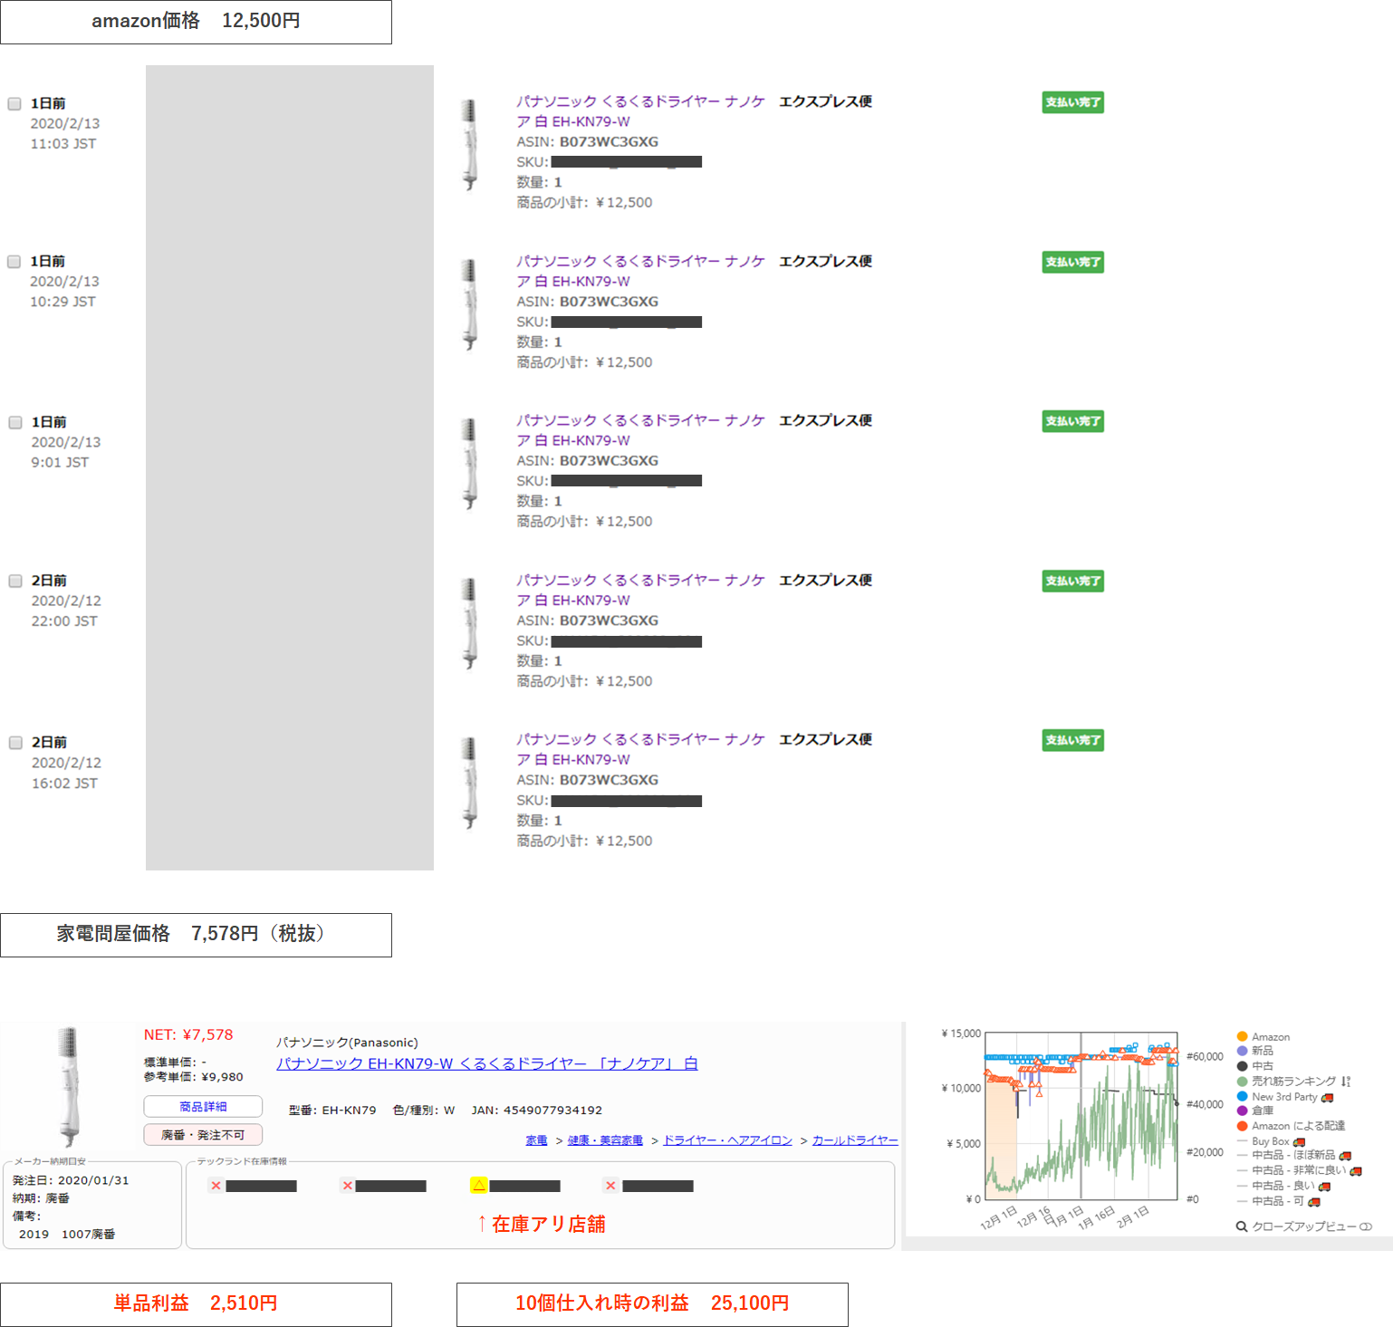Toggle the orange Amazon legend dot
This screenshot has height=1327, width=1393.
(1243, 1037)
